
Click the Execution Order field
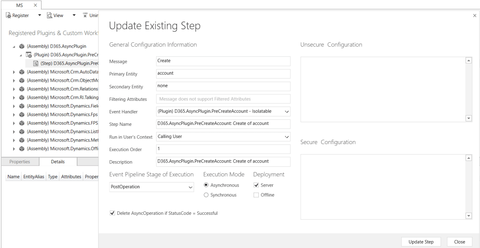223,149
